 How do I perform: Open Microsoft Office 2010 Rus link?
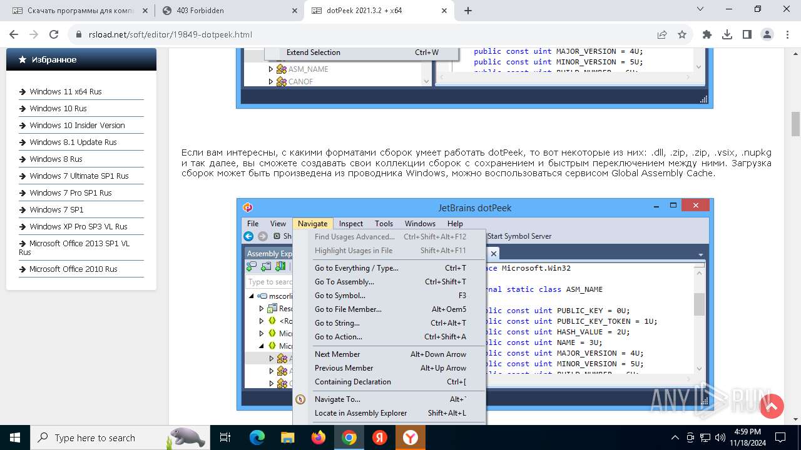(x=73, y=269)
